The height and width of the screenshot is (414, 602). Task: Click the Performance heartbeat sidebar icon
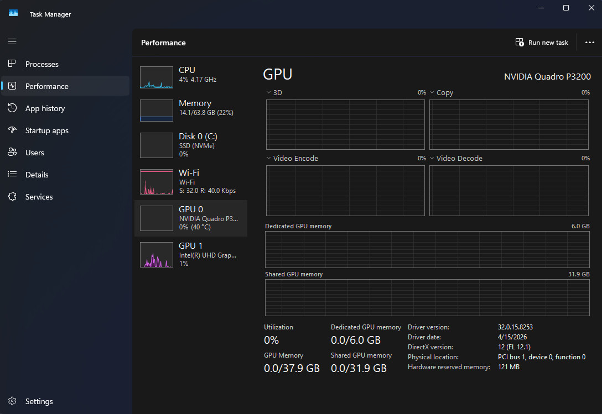12,86
